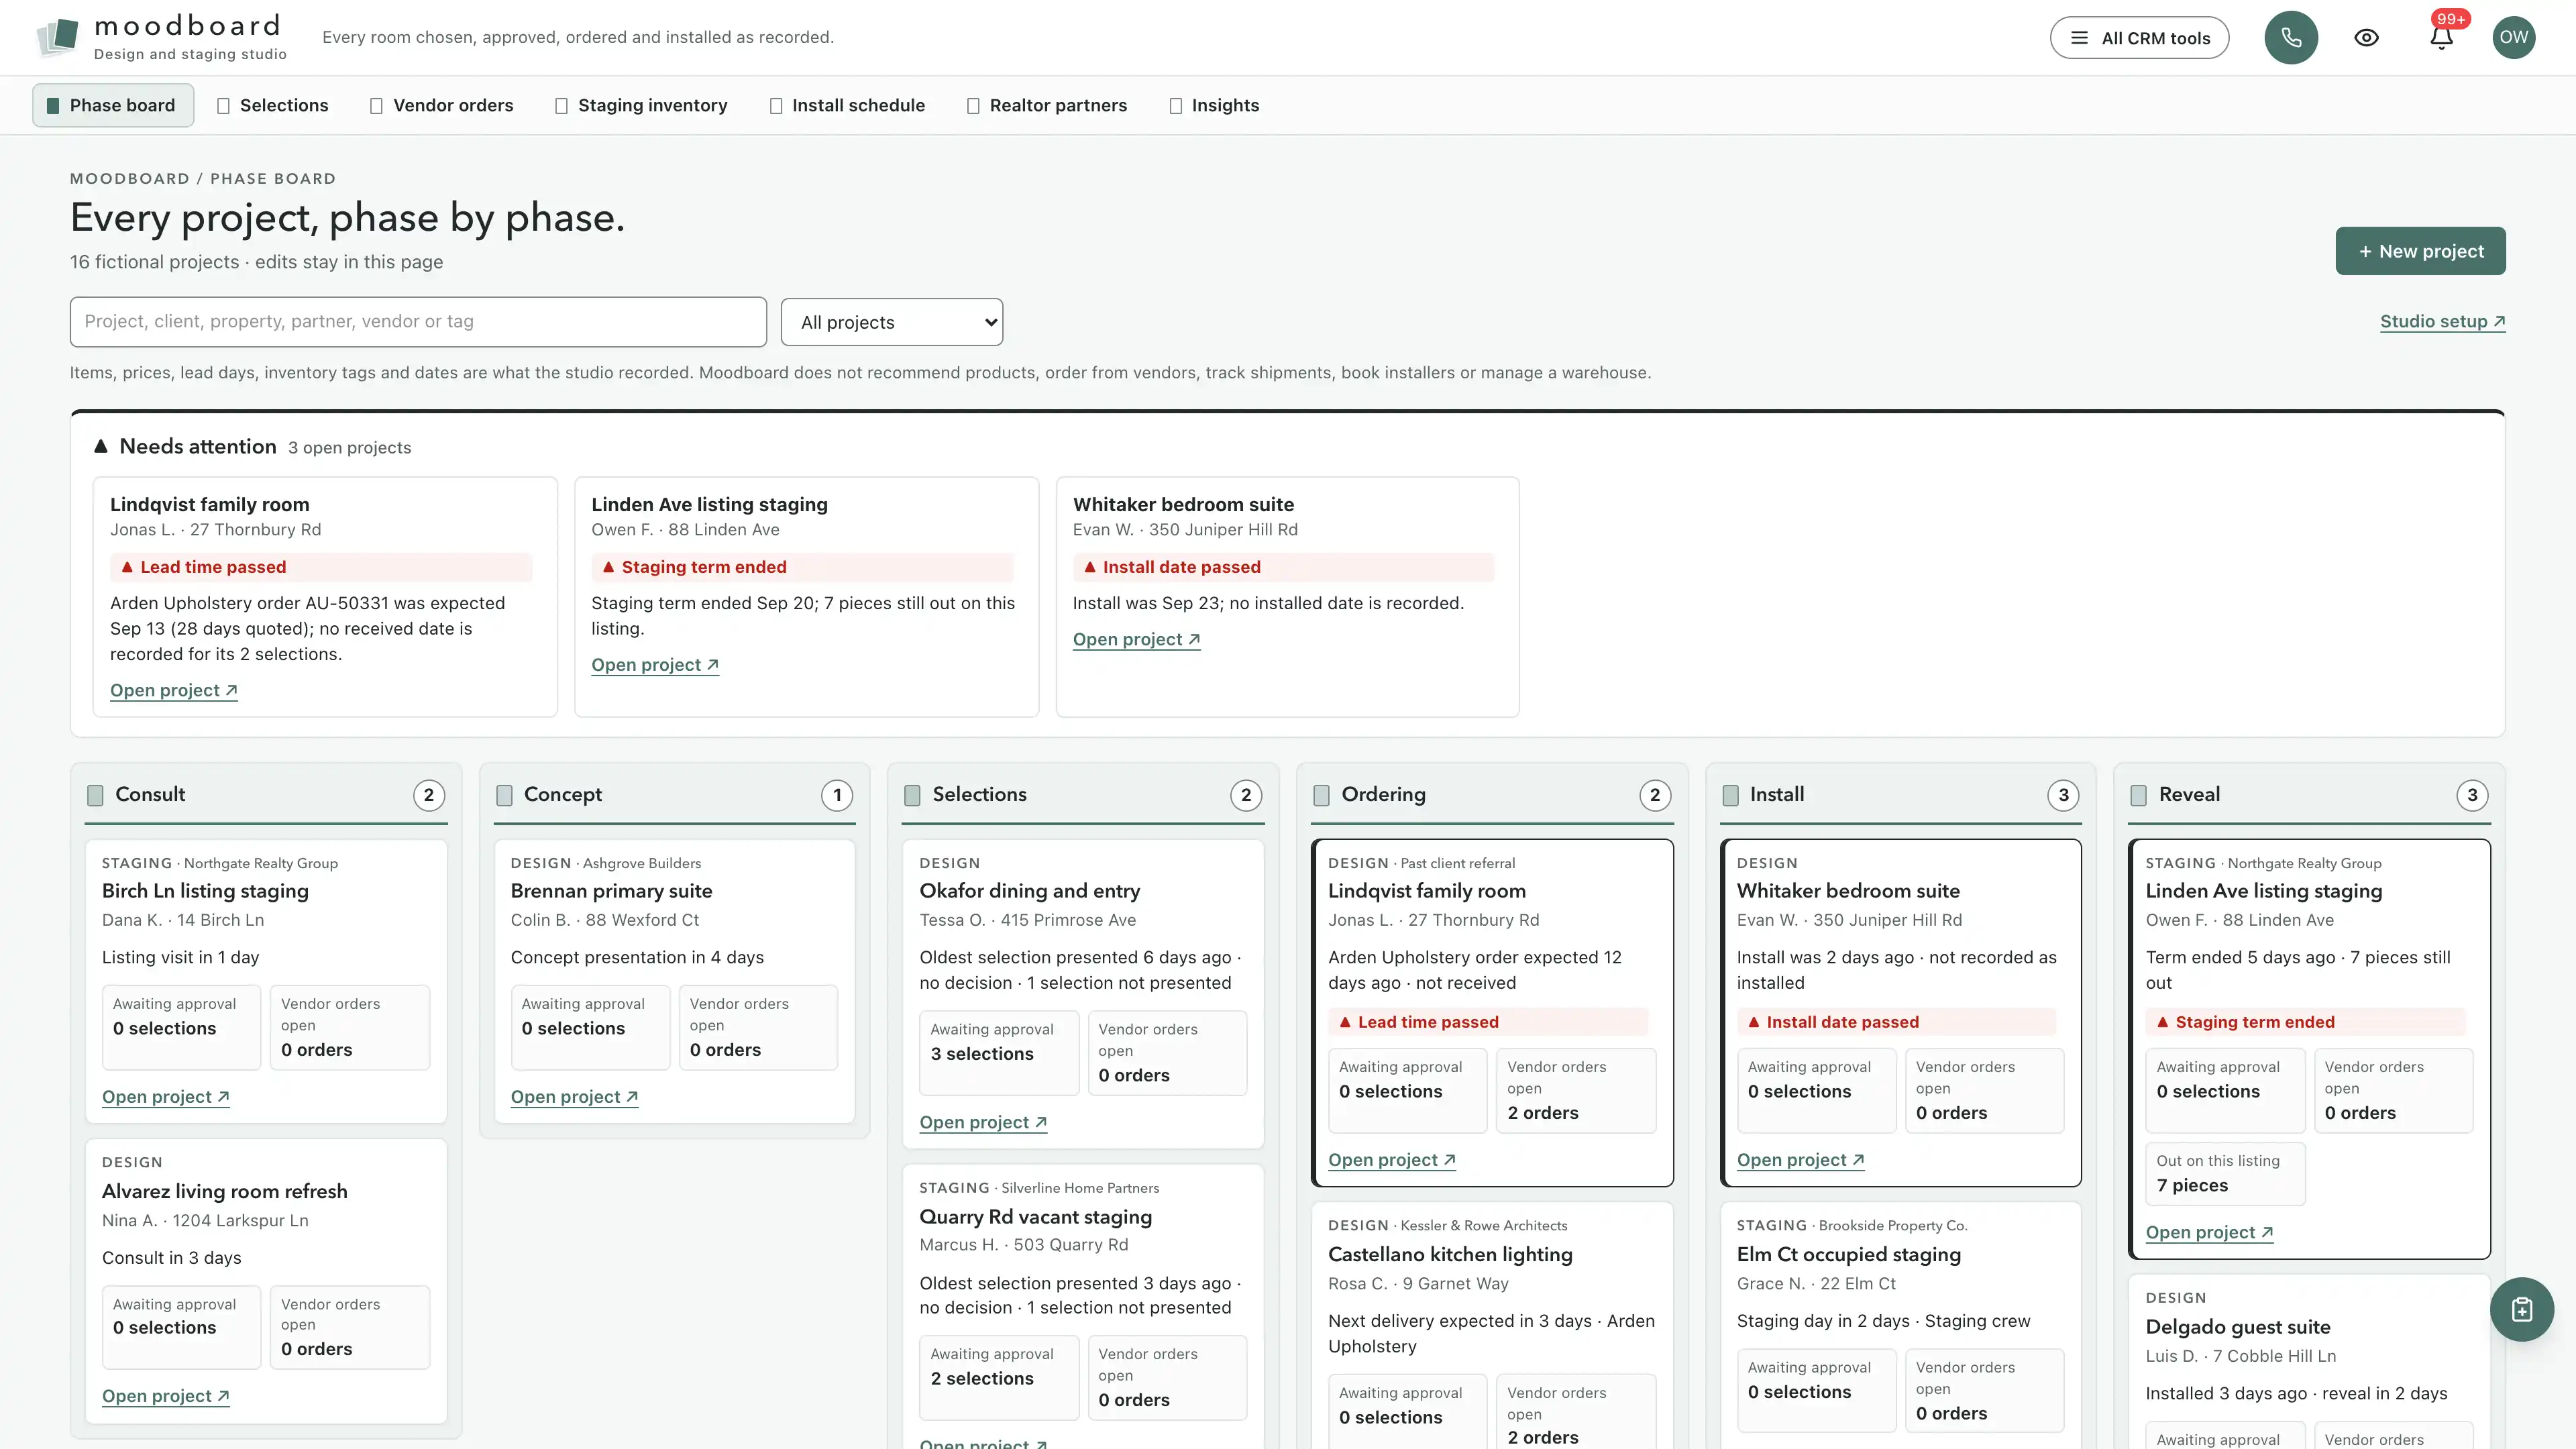The width and height of the screenshot is (2576, 1449).
Task: Click the Needs attention warning triangle
Action: pyautogui.click(x=100, y=446)
